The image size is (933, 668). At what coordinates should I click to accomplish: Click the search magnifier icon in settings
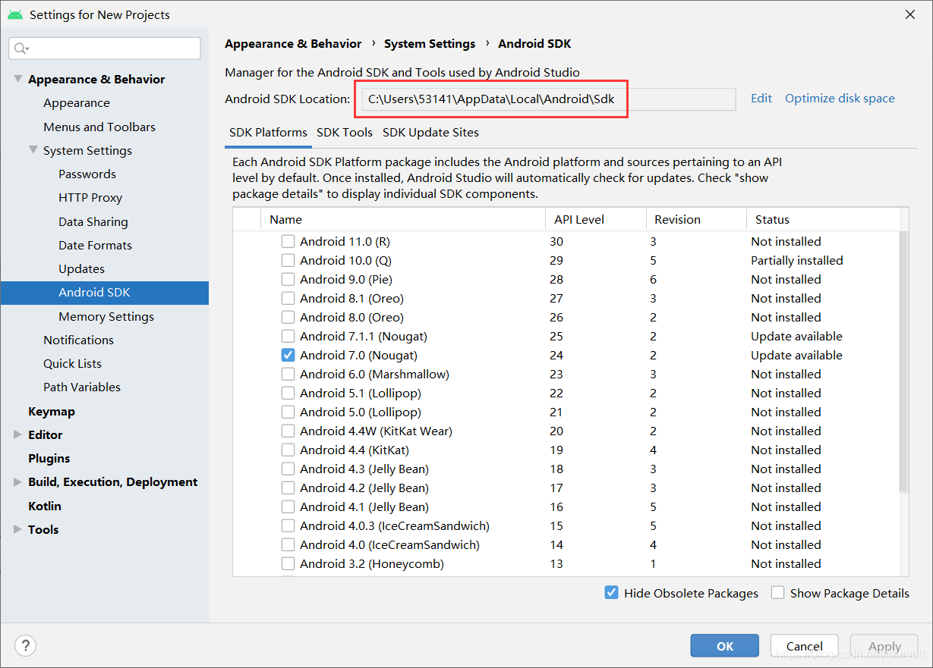21,49
